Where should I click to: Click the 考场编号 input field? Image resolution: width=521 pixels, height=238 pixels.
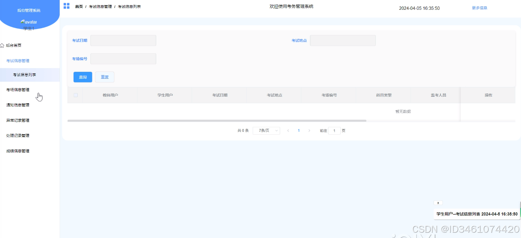[x=123, y=59]
